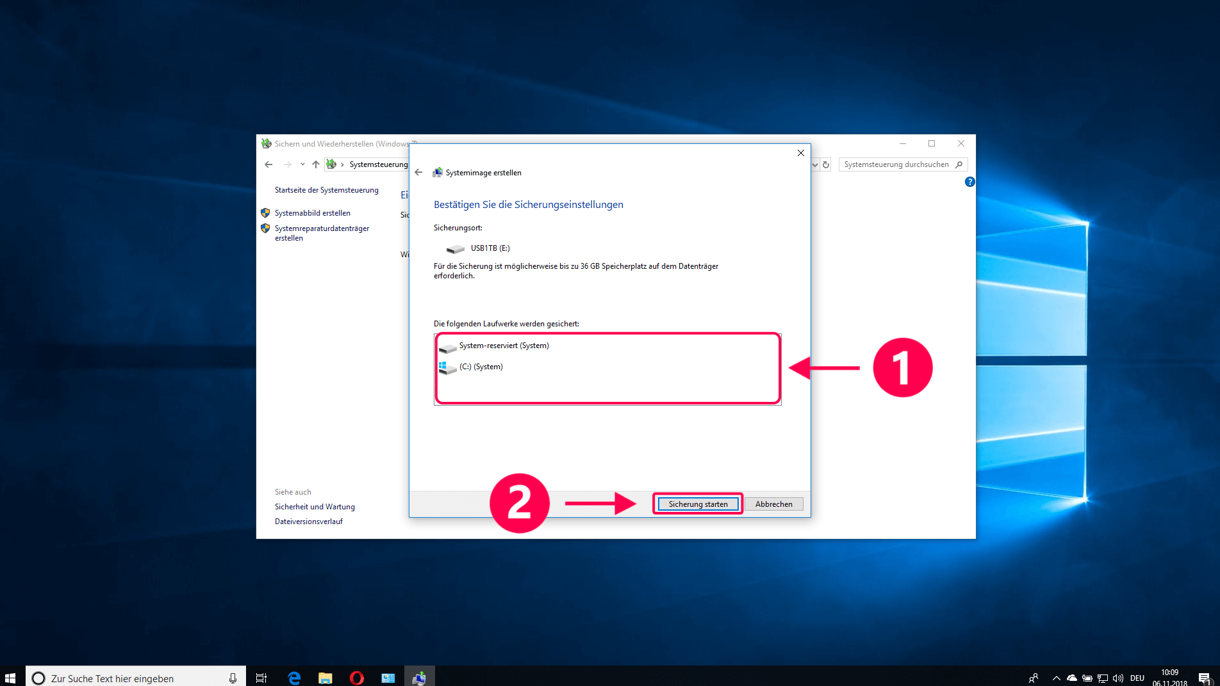This screenshot has height=686, width=1220.
Task: Click volume speaker tray icon
Action: click(x=1118, y=678)
